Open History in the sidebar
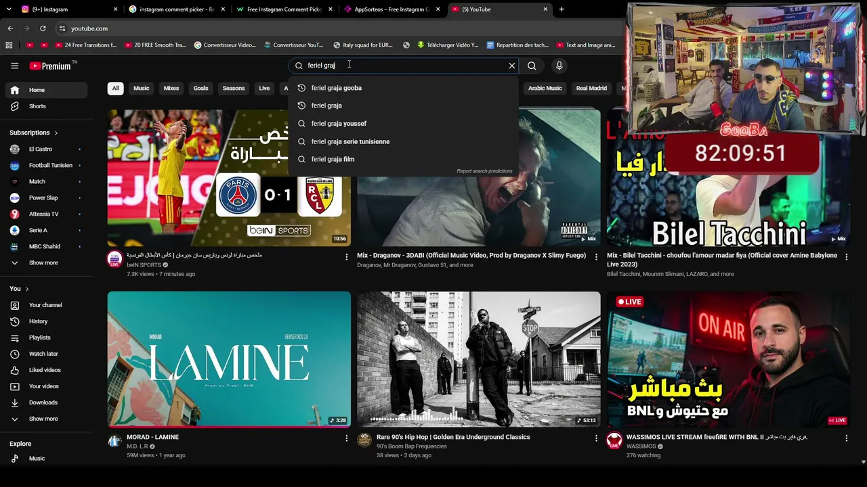The width and height of the screenshot is (867, 487). click(46, 321)
